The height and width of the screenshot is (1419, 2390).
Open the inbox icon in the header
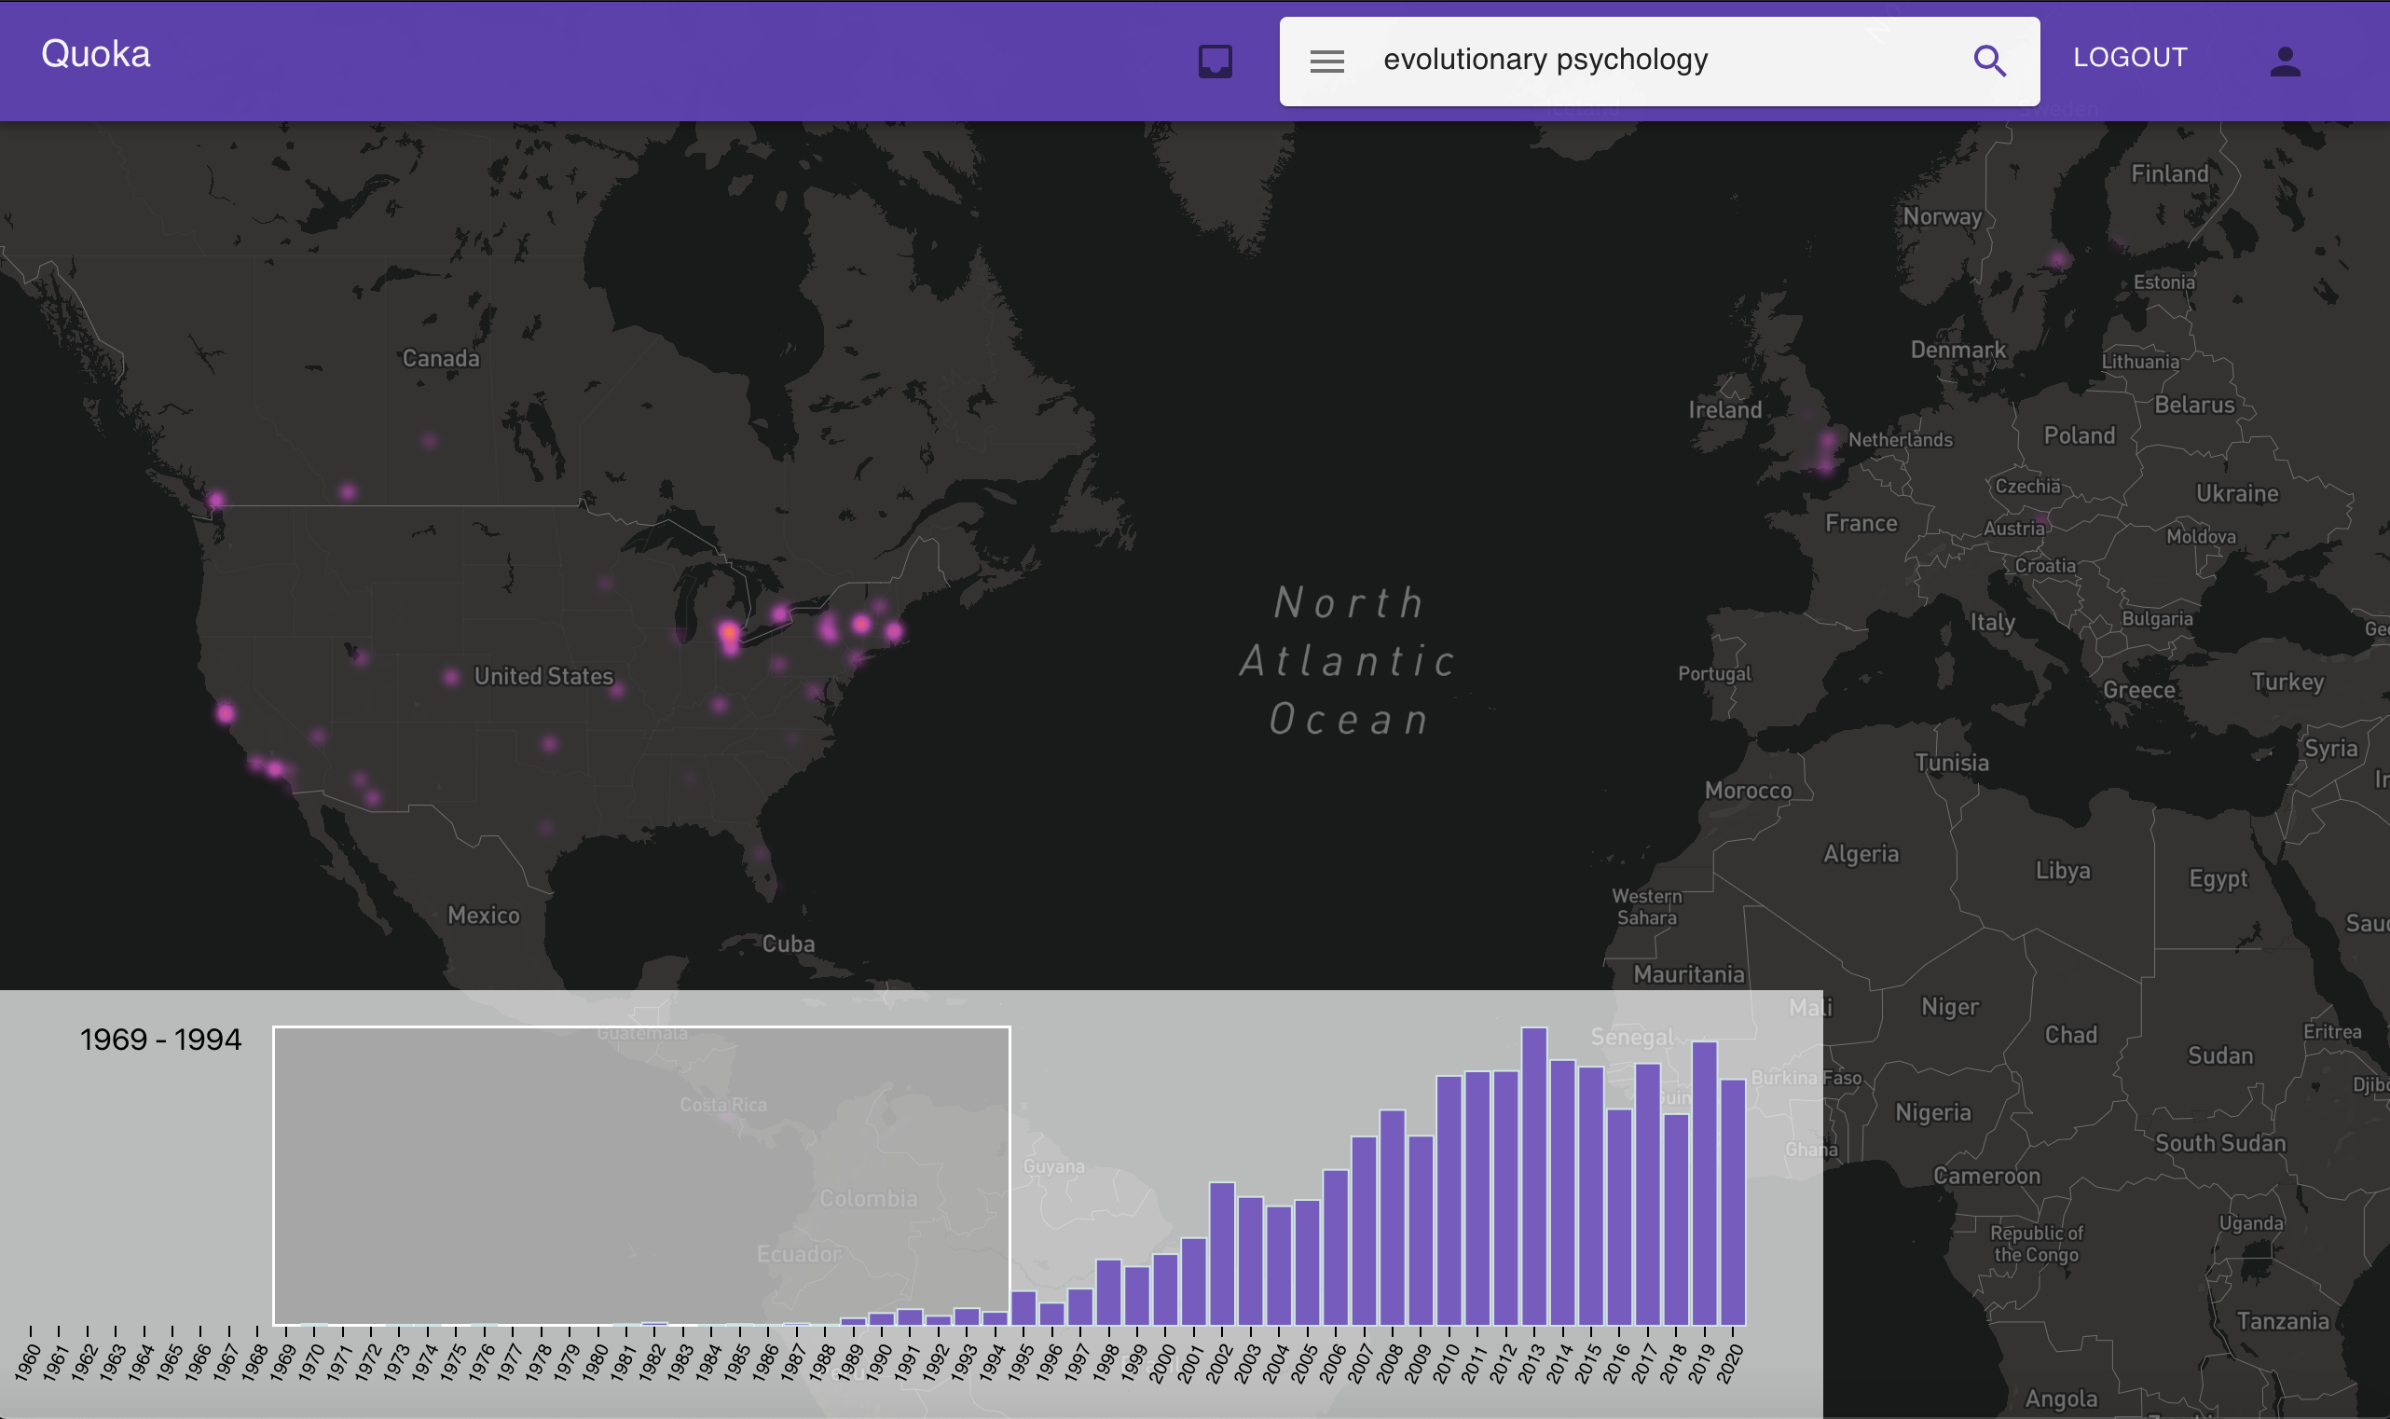(1216, 62)
